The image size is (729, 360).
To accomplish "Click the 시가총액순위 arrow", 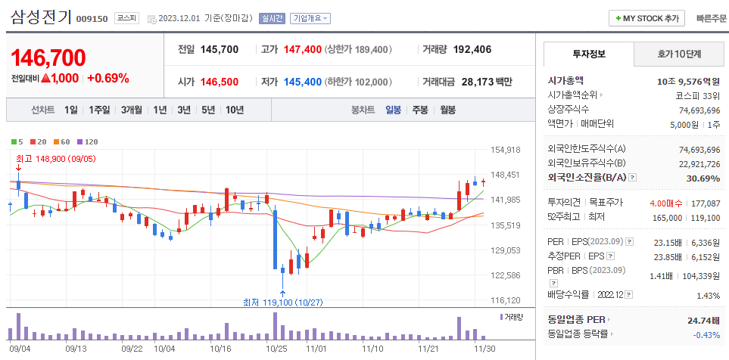I will pyautogui.click(x=602, y=96).
